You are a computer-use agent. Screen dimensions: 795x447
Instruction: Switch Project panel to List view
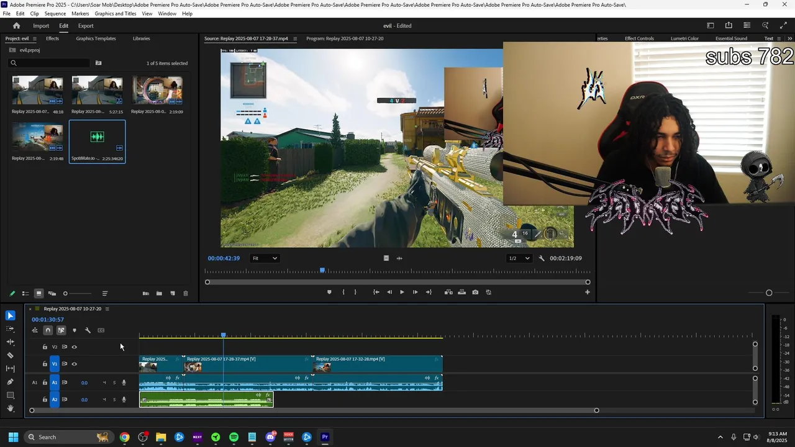pos(25,294)
